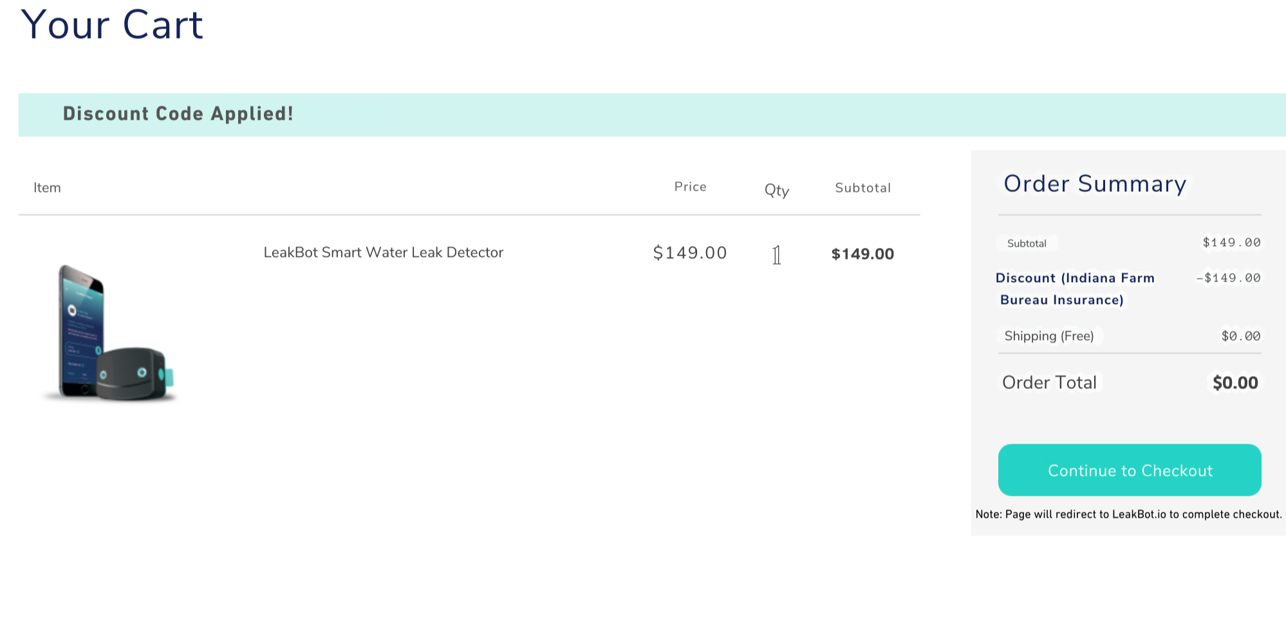Click the bold order total $0.00
This screenshot has width=1286, height=622.
point(1235,383)
